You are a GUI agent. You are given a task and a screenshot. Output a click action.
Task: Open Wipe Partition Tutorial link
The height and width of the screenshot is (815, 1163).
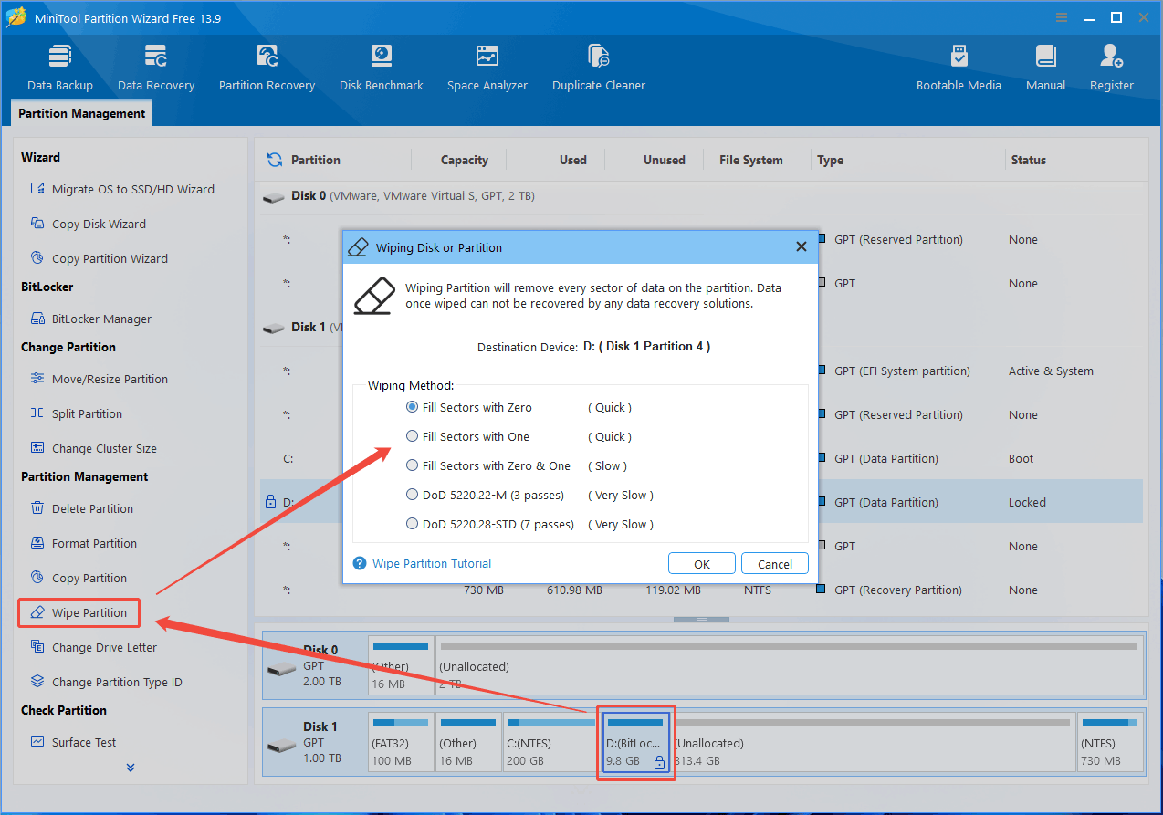(432, 564)
